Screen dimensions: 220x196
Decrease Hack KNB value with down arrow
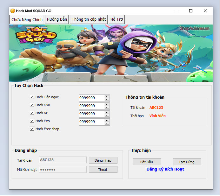point(107,108)
